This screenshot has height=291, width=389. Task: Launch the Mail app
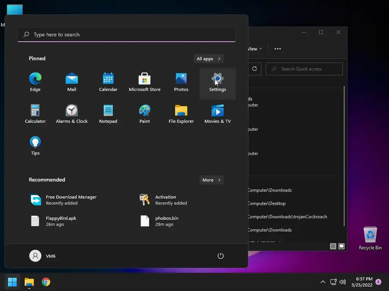pyautogui.click(x=72, y=82)
